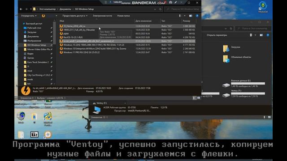Click the ISO icon of Windows 11 PRO RU
The height and width of the screenshot is (161, 287).
tap(61, 52)
